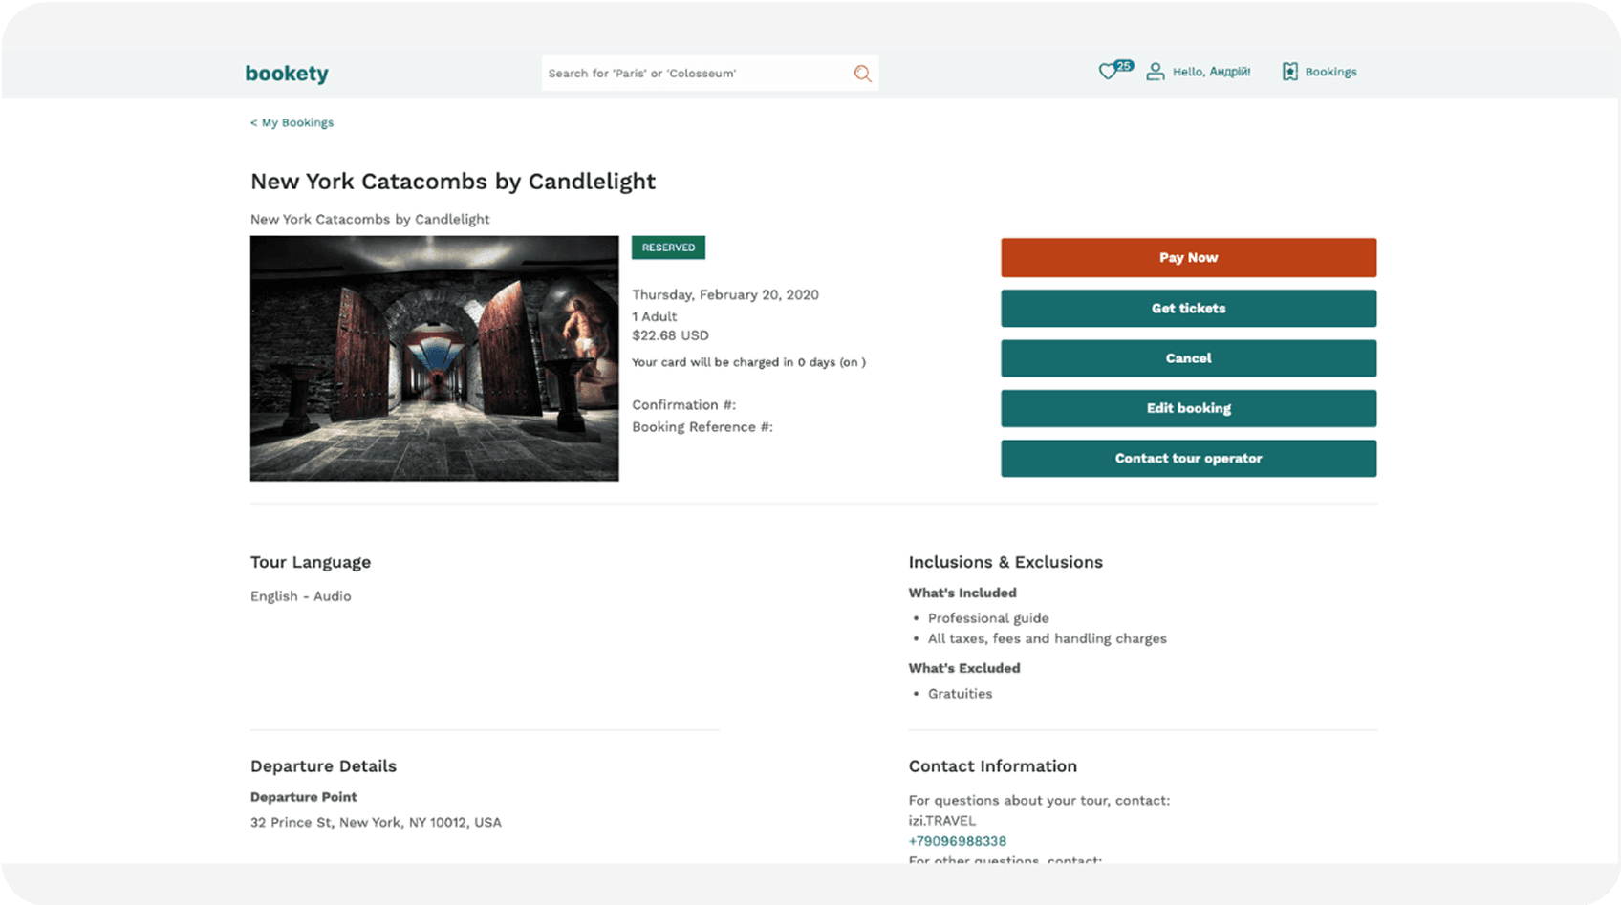Call the phone number +79096988338
This screenshot has width=1621, height=905.
[x=957, y=841]
